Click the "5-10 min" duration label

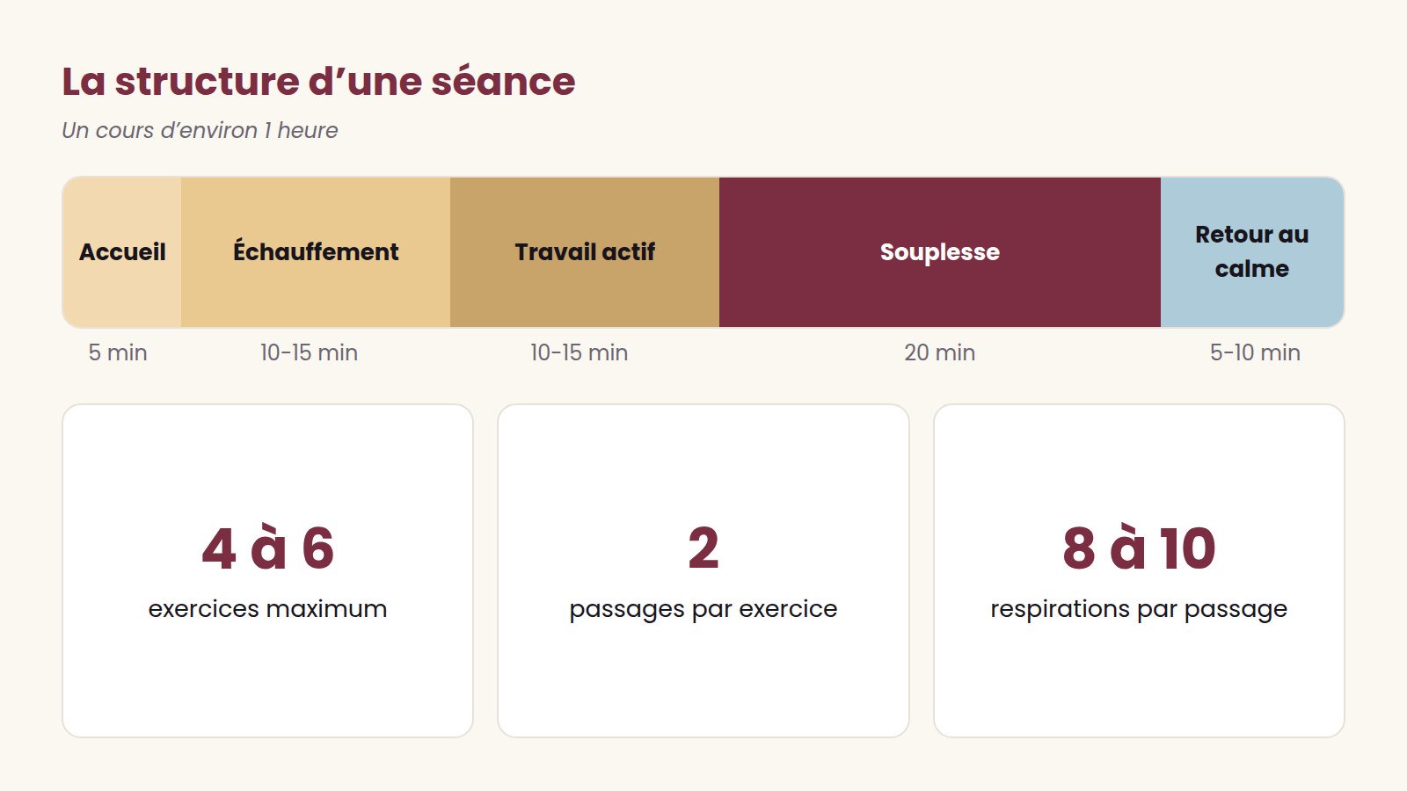[x=1255, y=352]
